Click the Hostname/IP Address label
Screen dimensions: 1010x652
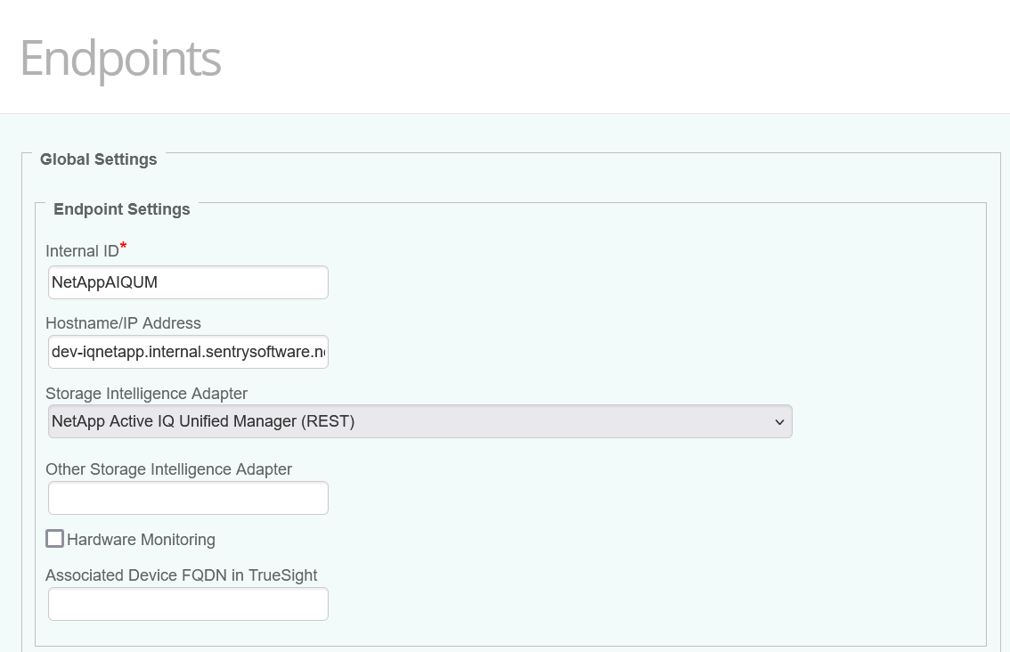pos(123,323)
